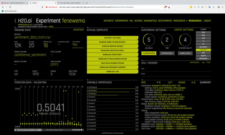Viewport: 225px width, 135px height.
Task: Expand the RESOURCES dropdown menu
Action: pyautogui.click(x=180, y=21)
